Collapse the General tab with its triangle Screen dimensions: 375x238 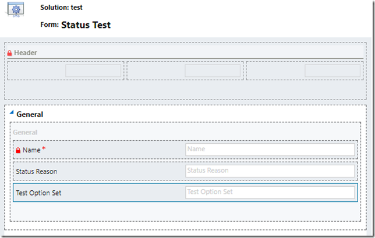click(x=12, y=113)
